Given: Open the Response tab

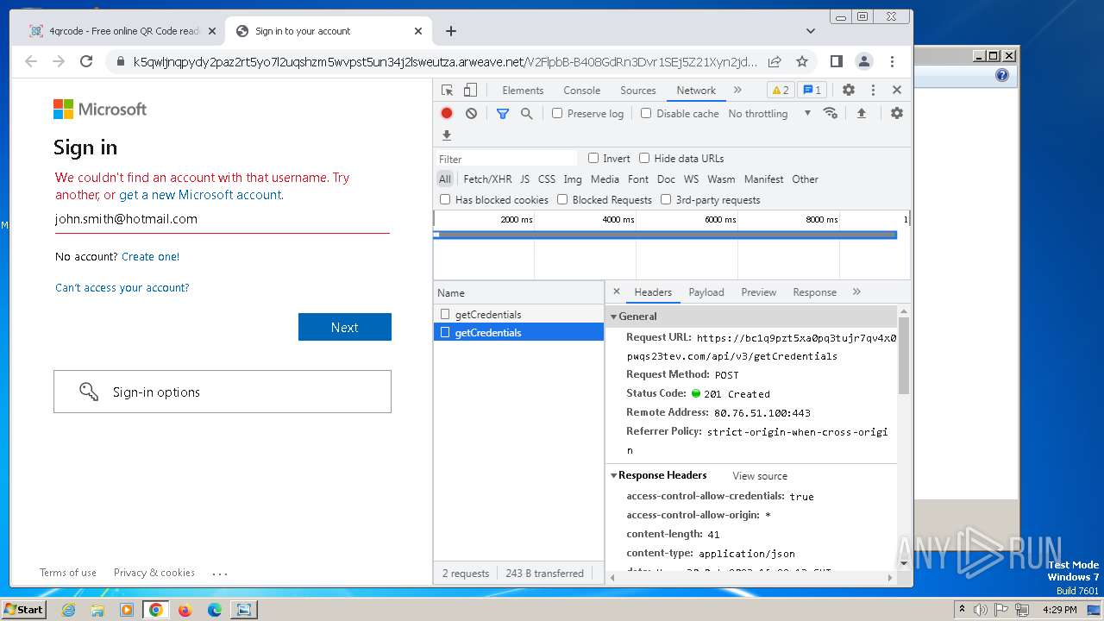Looking at the screenshot, I should (x=815, y=292).
